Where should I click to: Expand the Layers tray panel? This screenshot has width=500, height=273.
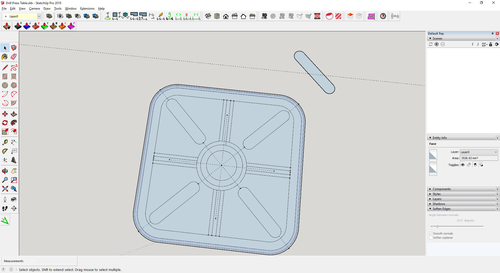pyautogui.click(x=437, y=199)
